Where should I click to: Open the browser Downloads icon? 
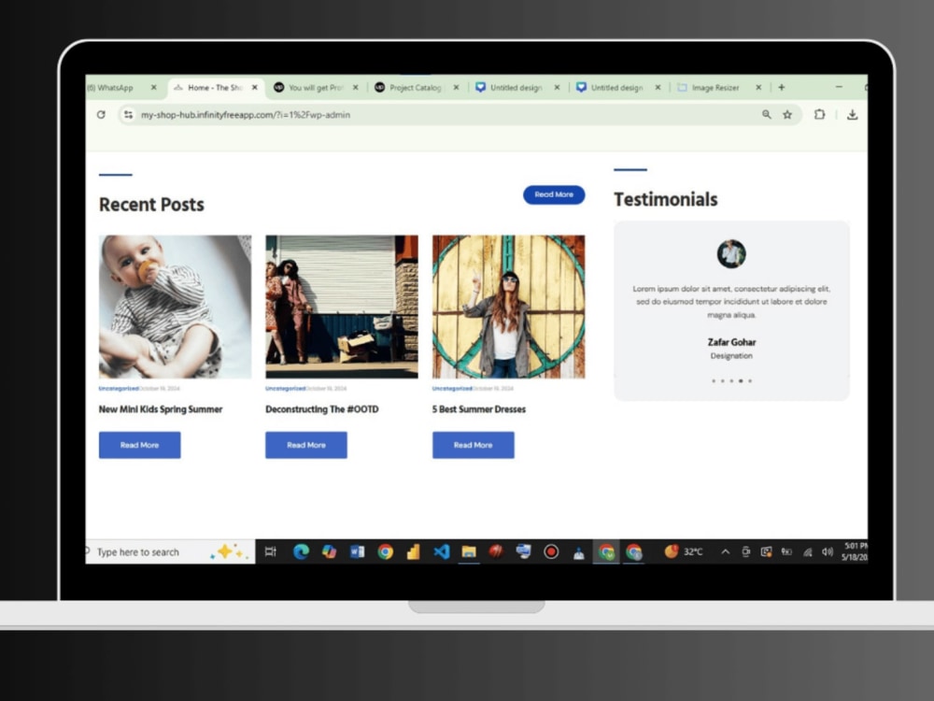click(x=853, y=114)
